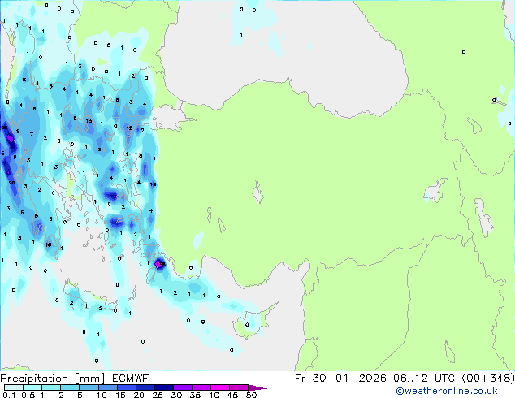This screenshot has height=398, width=515.
Task: Click the station value 12 on the map
Action: (129, 128)
